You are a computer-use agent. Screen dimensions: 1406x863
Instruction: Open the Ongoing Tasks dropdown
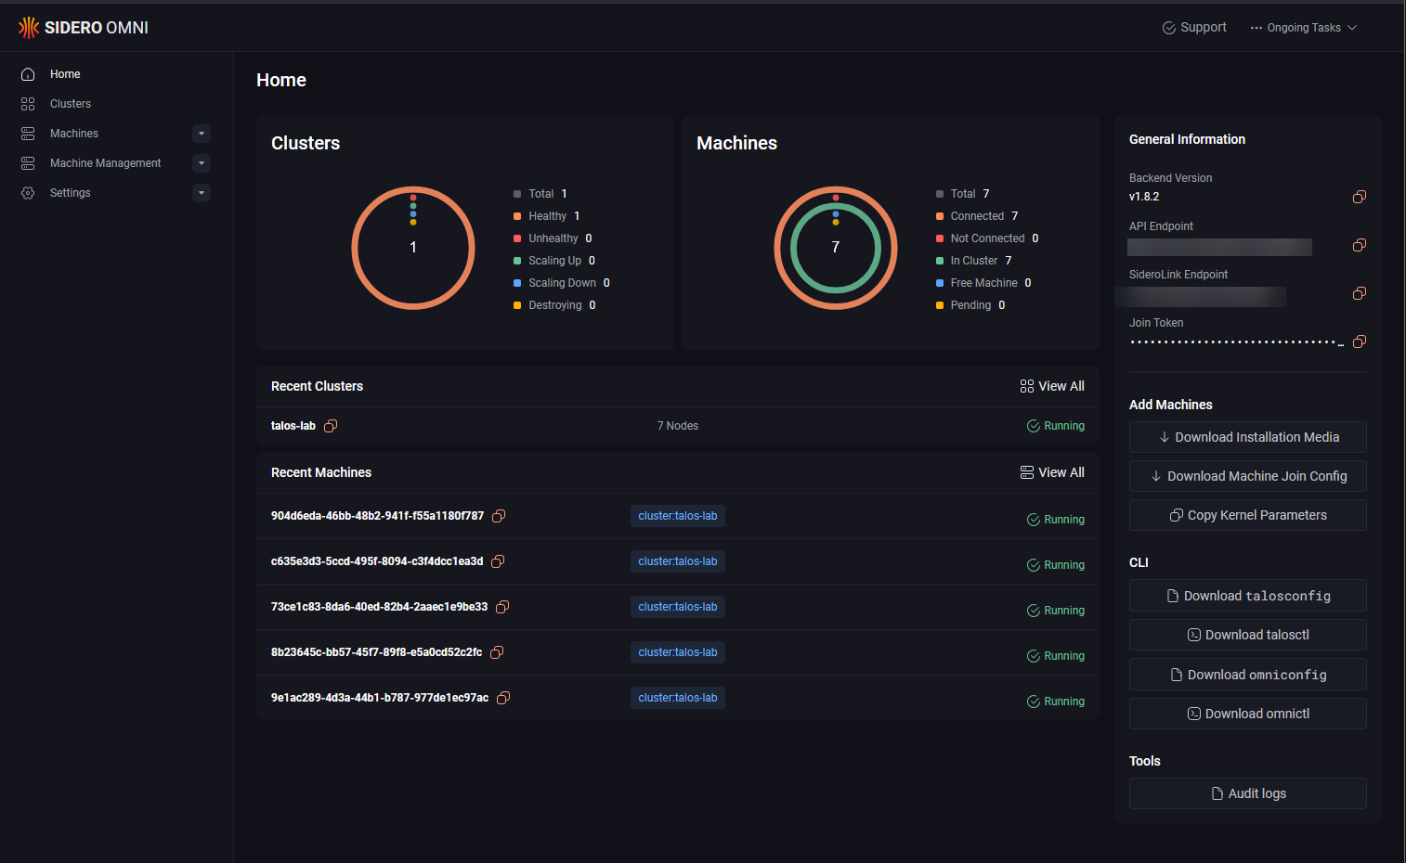tap(1304, 28)
